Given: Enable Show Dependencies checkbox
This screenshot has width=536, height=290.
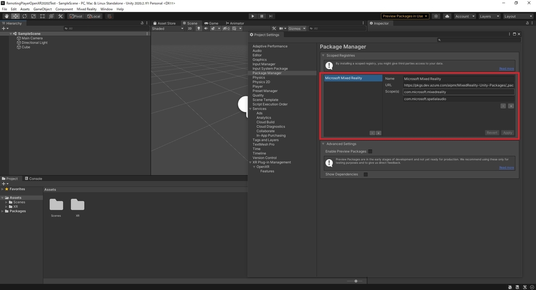Looking at the screenshot, I should 365,174.
